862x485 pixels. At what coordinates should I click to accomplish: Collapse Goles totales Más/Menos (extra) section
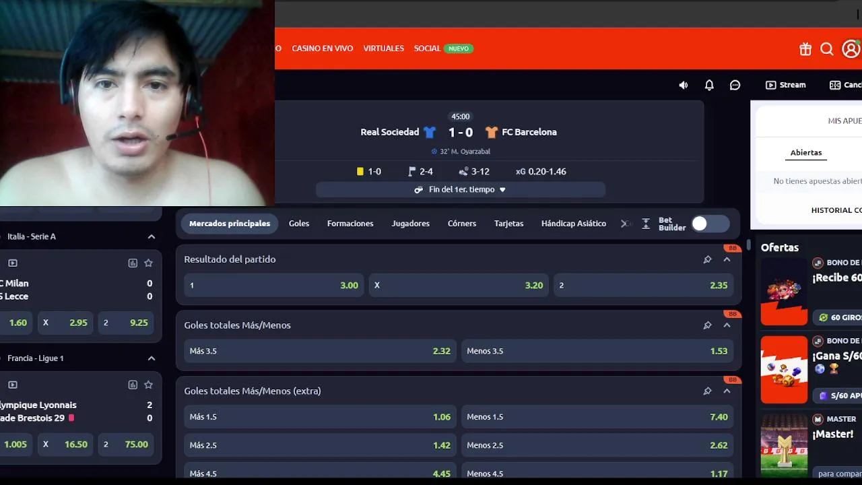727,391
